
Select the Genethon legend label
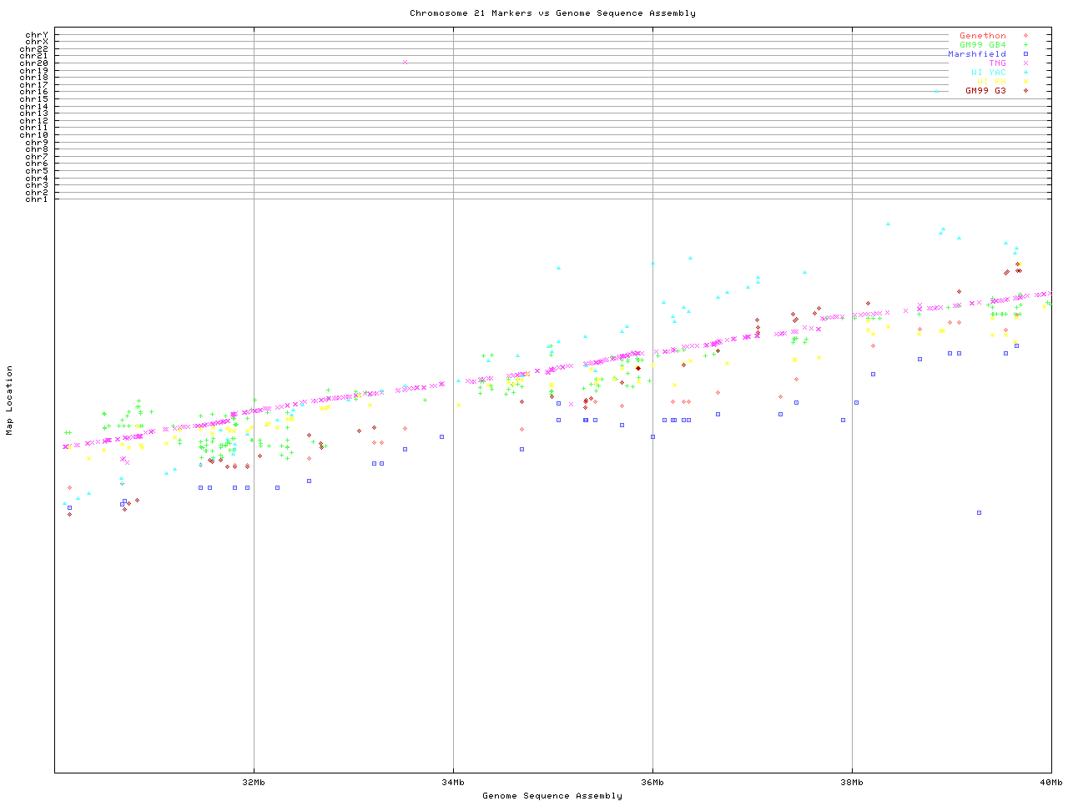[x=982, y=36]
